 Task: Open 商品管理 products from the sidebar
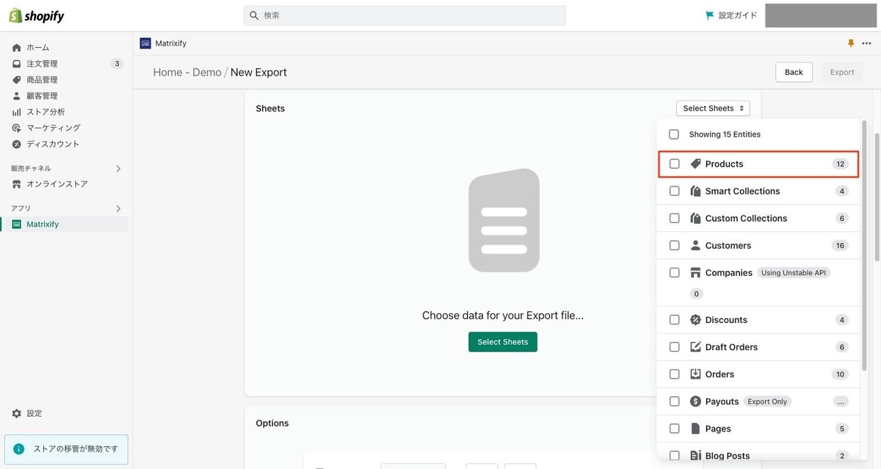[x=16, y=79]
